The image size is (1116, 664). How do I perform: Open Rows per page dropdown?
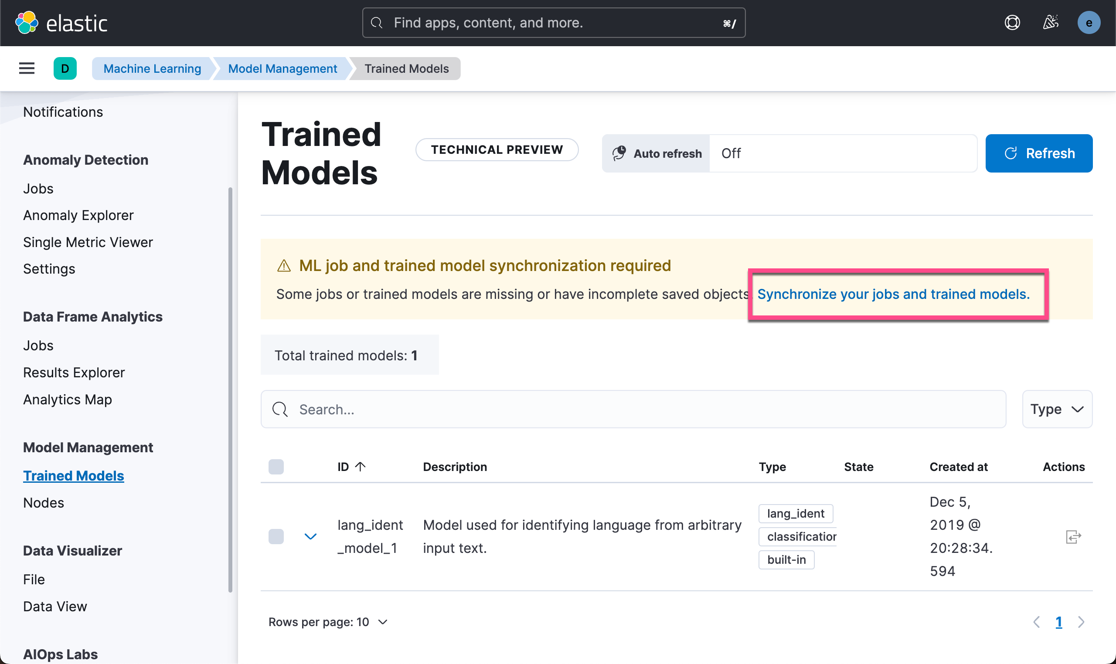[328, 622]
